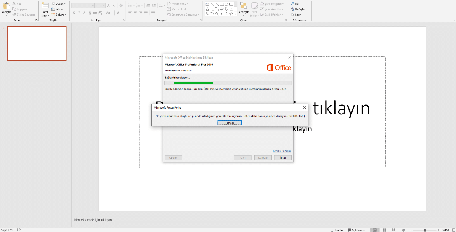456x232 pixels.
Task: Toggle right text alignment
Action: pyautogui.click(x=141, y=13)
